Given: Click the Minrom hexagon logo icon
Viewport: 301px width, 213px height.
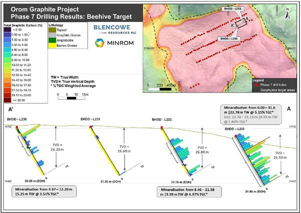Looking at the screenshot, I should (99, 44).
